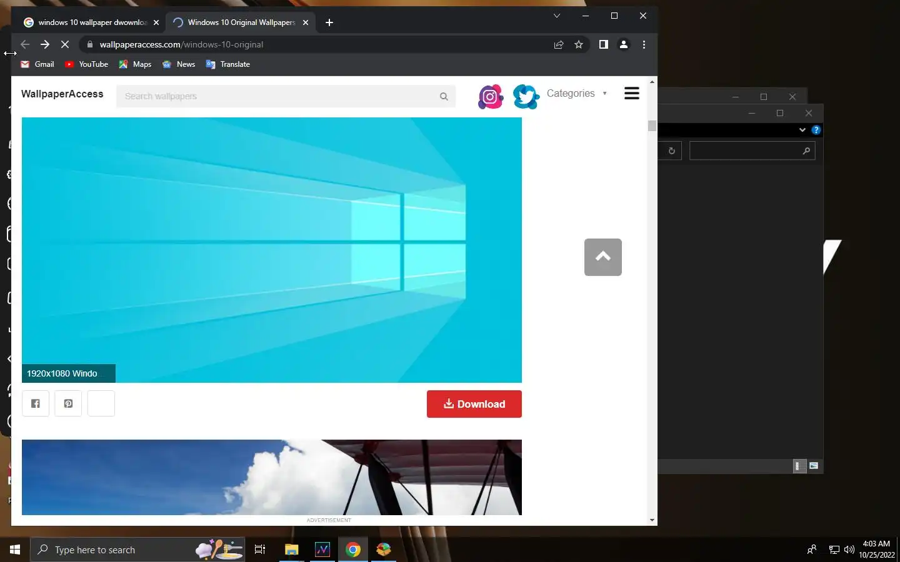Open the Twitter bird icon
The image size is (900, 562).
click(x=526, y=96)
